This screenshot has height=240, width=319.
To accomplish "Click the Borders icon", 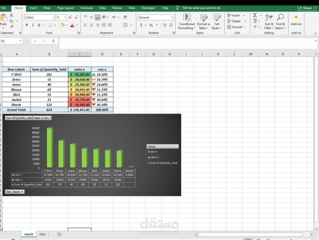I will pos(51,25).
